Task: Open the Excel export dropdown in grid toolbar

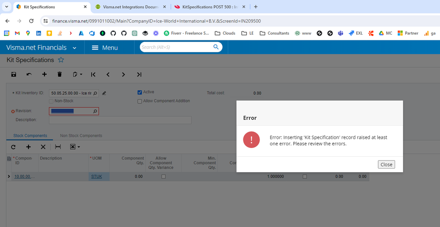Action: coord(75,147)
